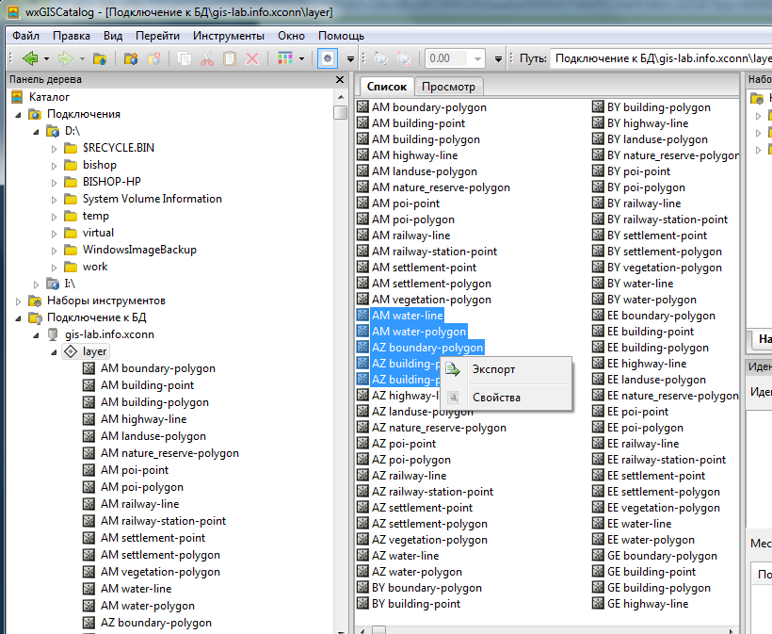The width and height of the screenshot is (772, 634).
Task: Select WindowsImageBackup folder in tree
Action: pyautogui.click(x=139, y=250)
